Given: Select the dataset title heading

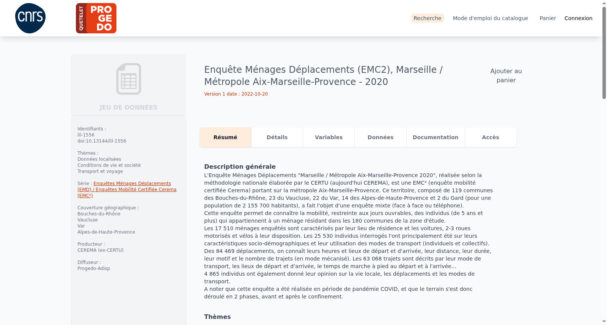Looking at the screenshot, I should pyautogui.click(x=323, y=75).
